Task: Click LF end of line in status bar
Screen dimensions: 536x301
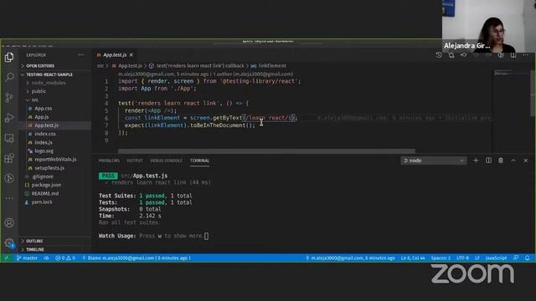Action: (x=477, y=258)
